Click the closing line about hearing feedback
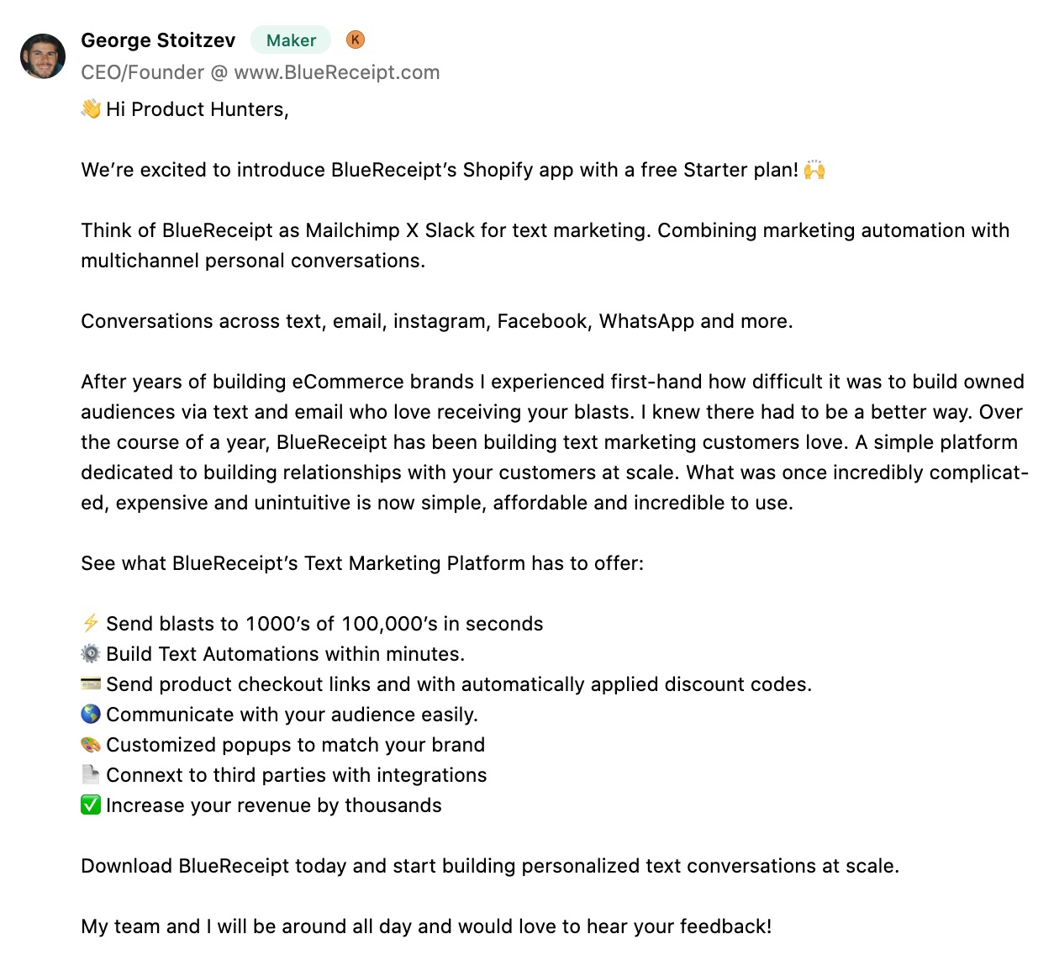1054x955 pixels. tap(426, 926)
